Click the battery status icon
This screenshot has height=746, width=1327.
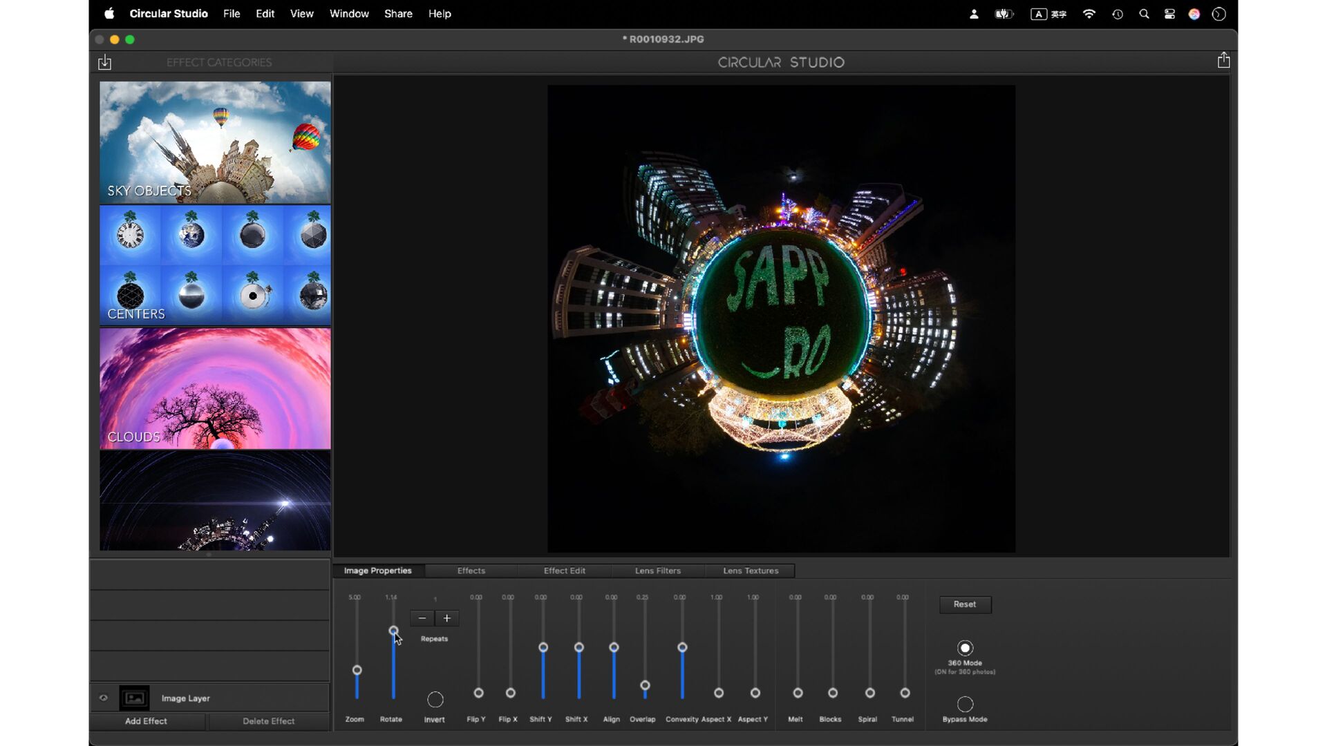pos(1004,14)
